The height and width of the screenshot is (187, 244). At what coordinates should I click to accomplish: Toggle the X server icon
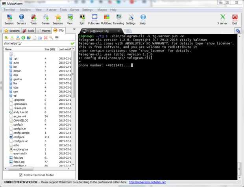coord(222,19)
